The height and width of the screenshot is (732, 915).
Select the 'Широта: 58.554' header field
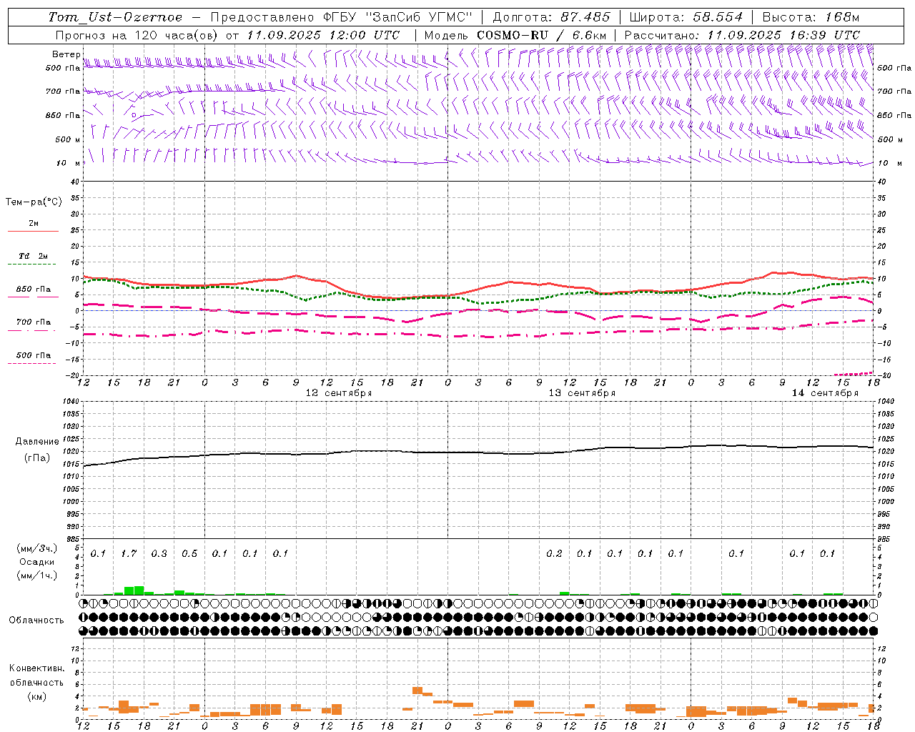(x=686, y=17)
